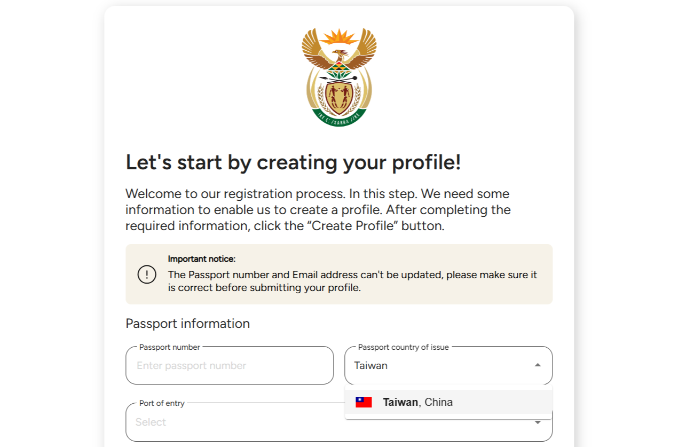Viewport: 678px width, 447px height.
Task: Click the exclamation mark notice icon
Action: (x=147, y=275)
